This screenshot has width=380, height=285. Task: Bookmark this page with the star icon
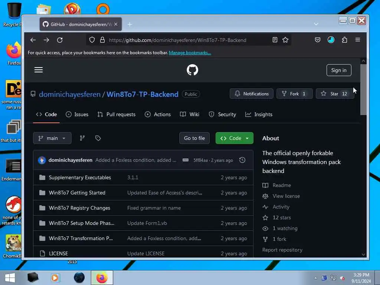click(x=285, y=40)
